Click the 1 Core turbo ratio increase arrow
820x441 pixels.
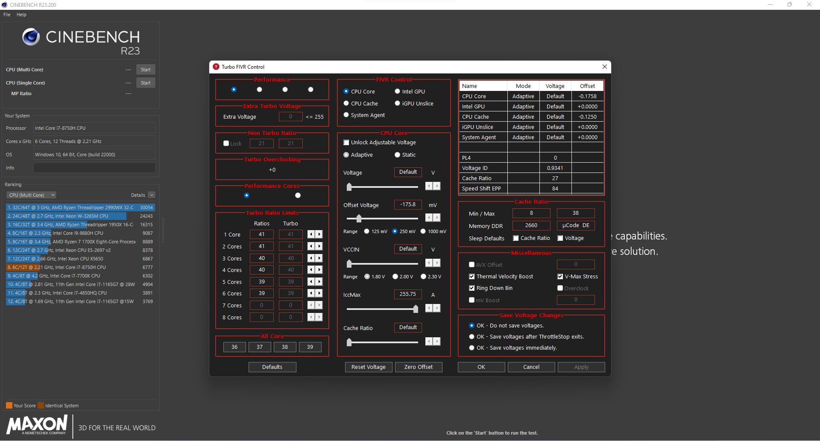[x=319, y=234]
